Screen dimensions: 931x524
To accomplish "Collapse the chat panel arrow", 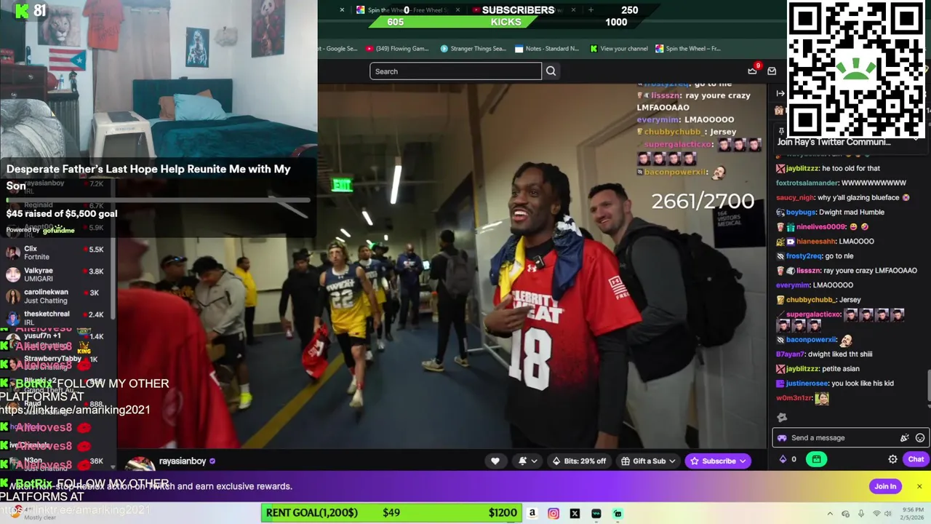I will [780, 93].
